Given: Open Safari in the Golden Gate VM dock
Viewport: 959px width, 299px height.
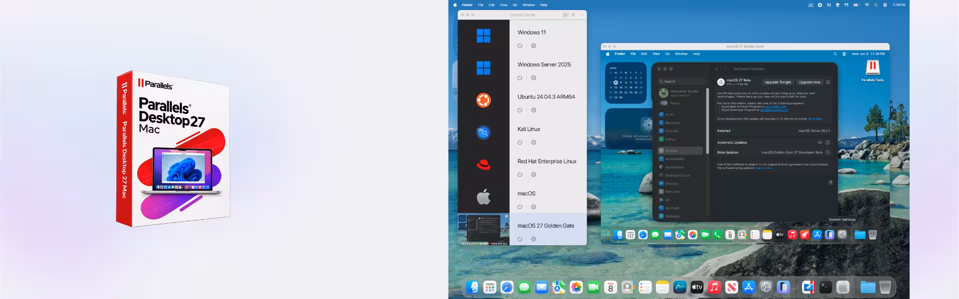Looking at the screenshot, I should point(643,235).
